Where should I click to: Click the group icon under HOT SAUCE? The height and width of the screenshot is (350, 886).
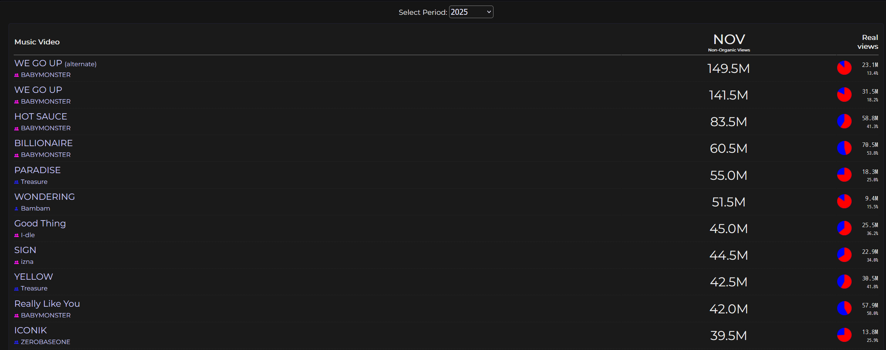pyautogui.click(x=17, y=128)
